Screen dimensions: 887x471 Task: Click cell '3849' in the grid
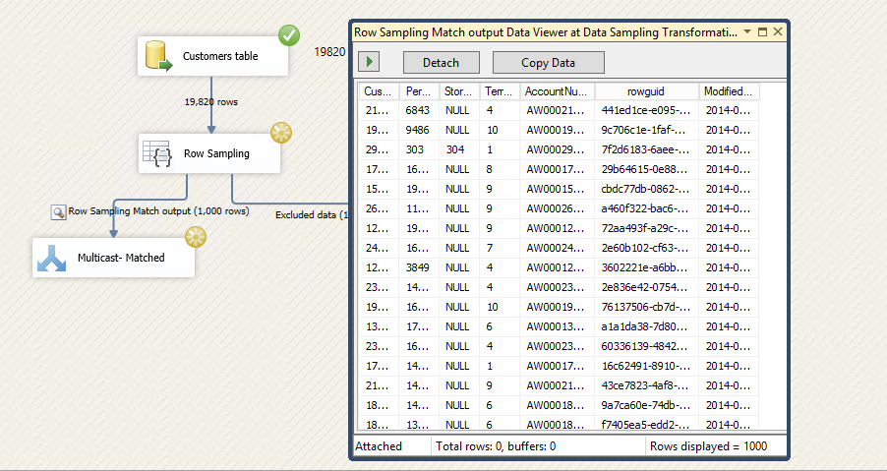point(418,268)
